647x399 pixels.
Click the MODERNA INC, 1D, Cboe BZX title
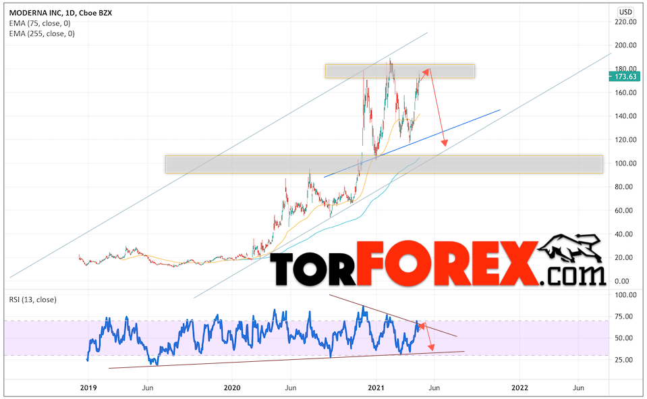point(60,13)
